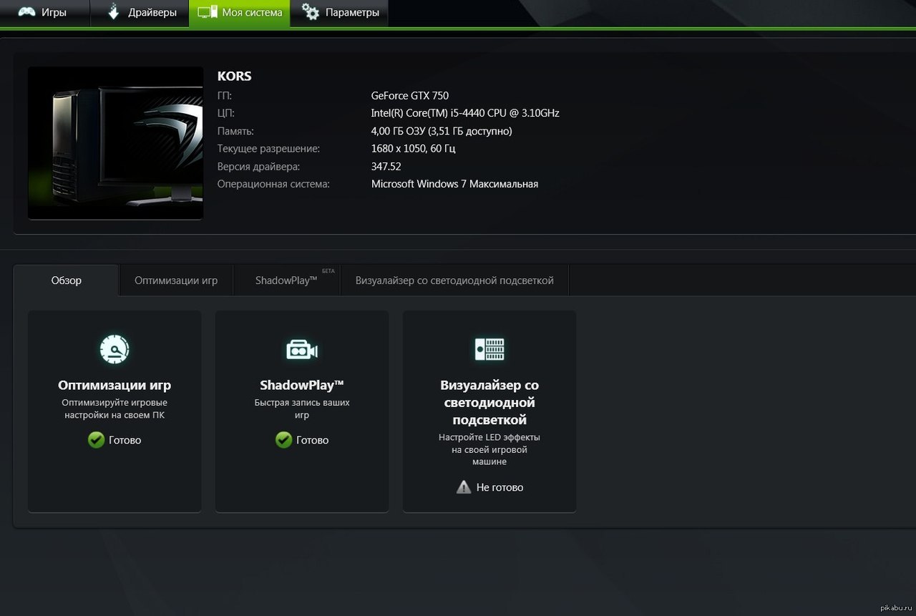Screen dimensions: 916x616
Task: Open the Параметры tab
Action: [x=339, y=13]
